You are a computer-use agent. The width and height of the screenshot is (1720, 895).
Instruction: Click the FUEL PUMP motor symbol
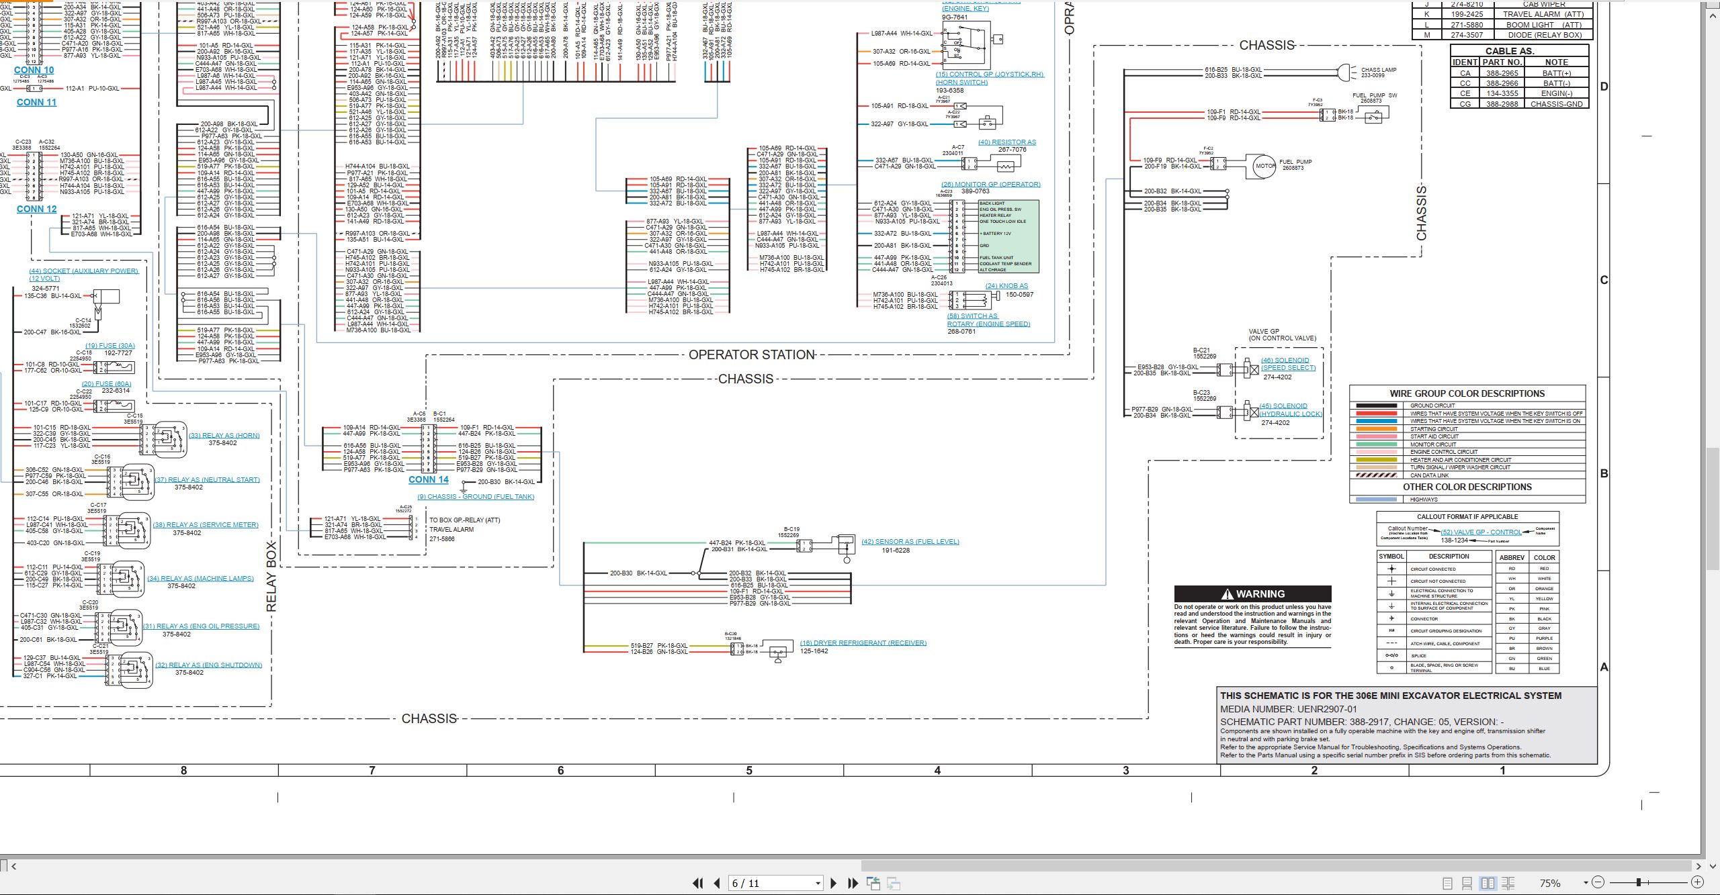[1264, 166]
